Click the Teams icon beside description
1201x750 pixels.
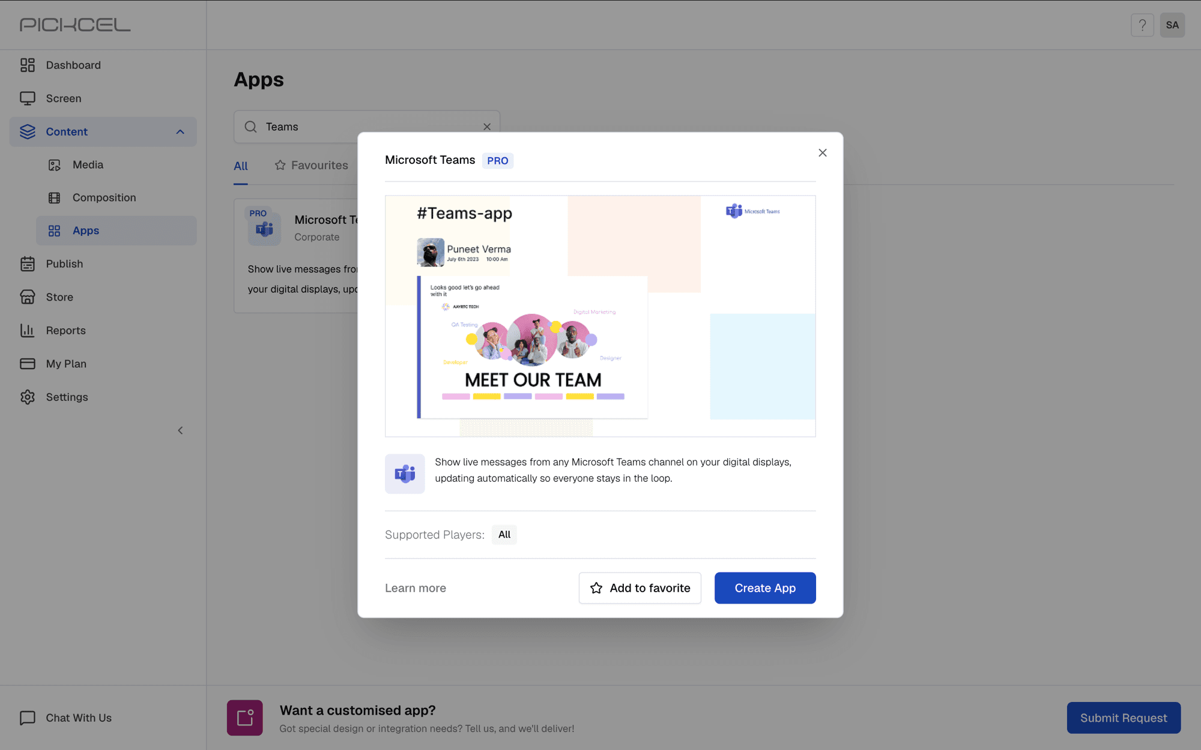click(x=405, y=474)
